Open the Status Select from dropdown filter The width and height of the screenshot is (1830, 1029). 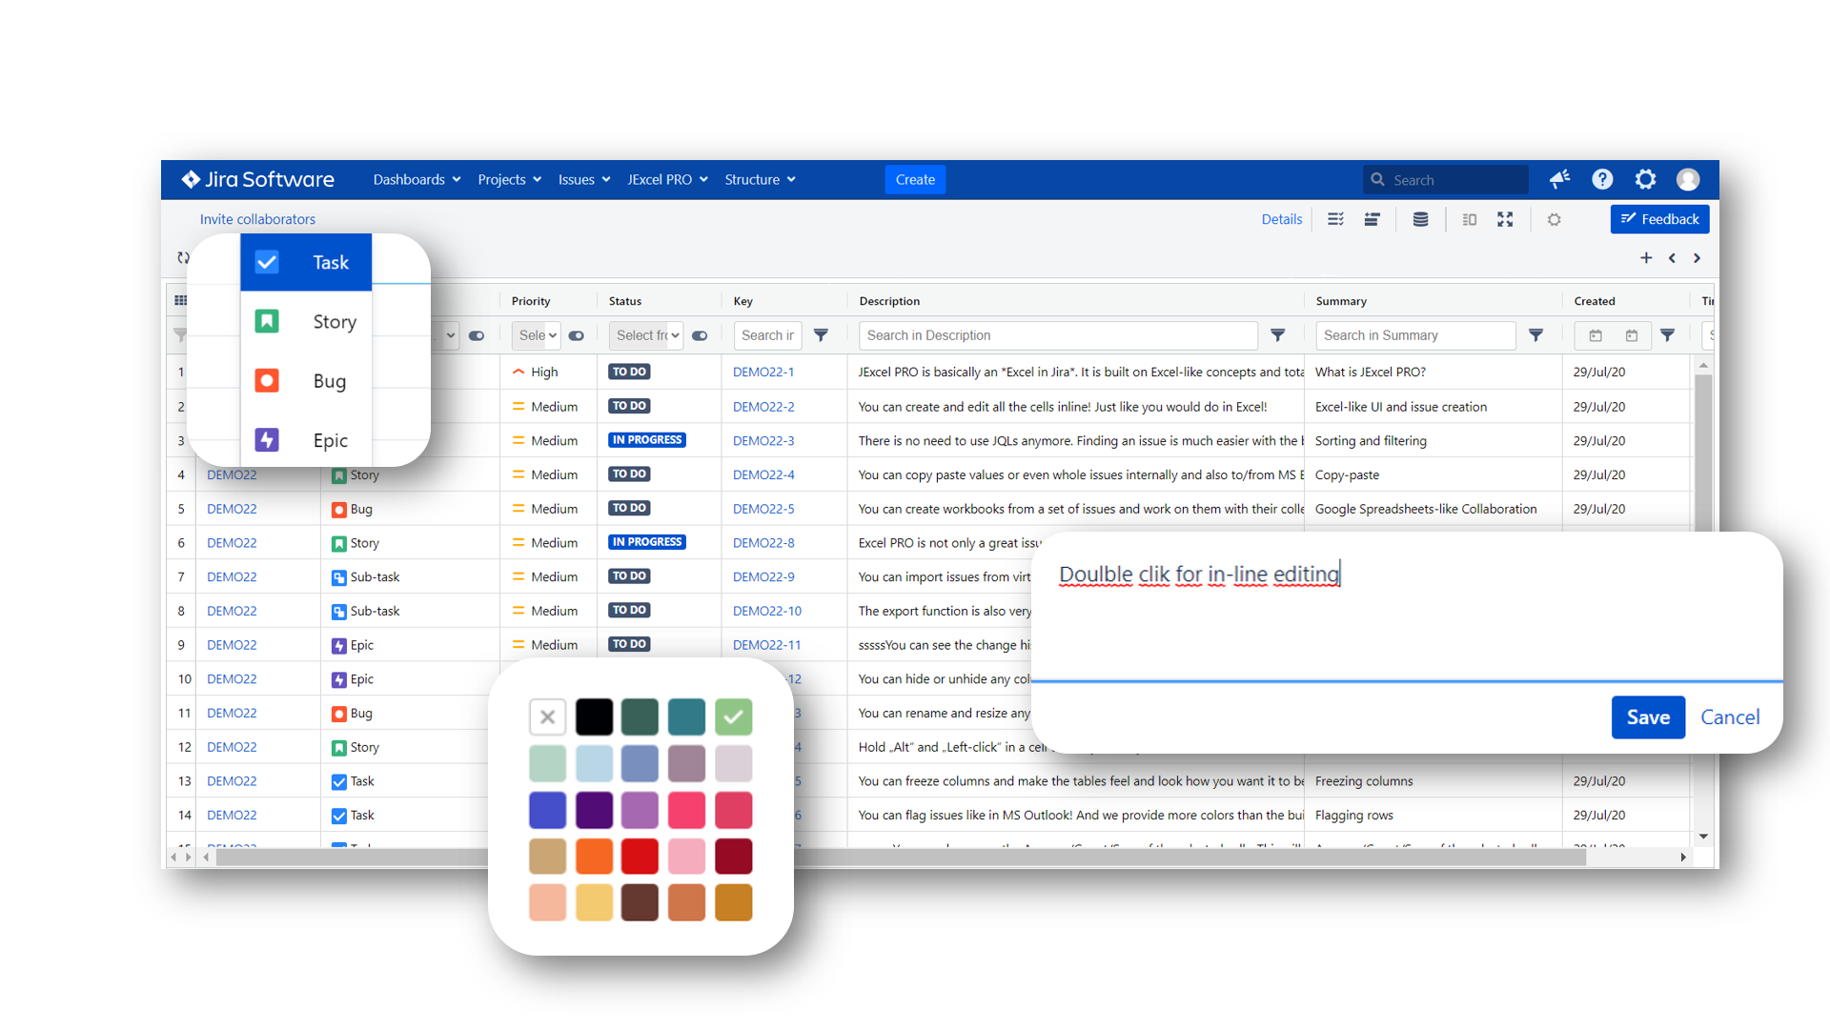[x=646, y=335]
